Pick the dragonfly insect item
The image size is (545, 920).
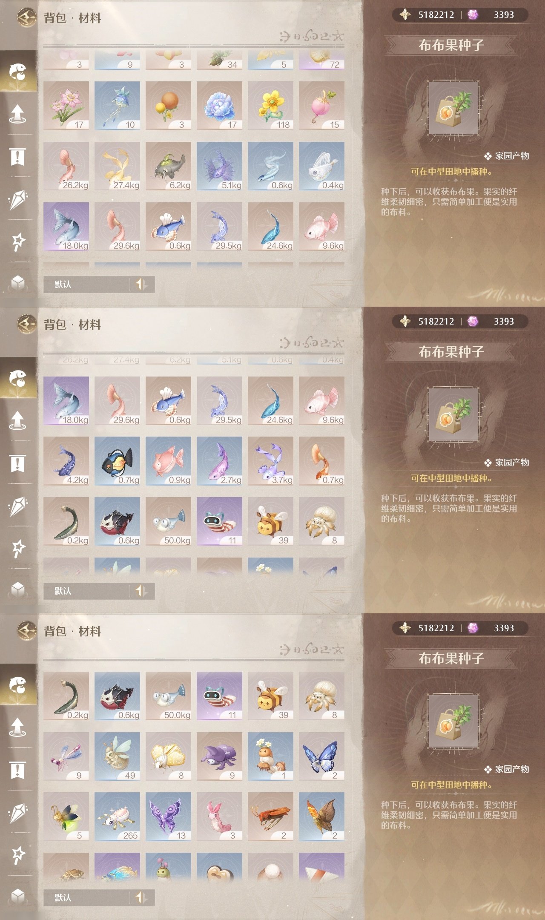(66, 756)
